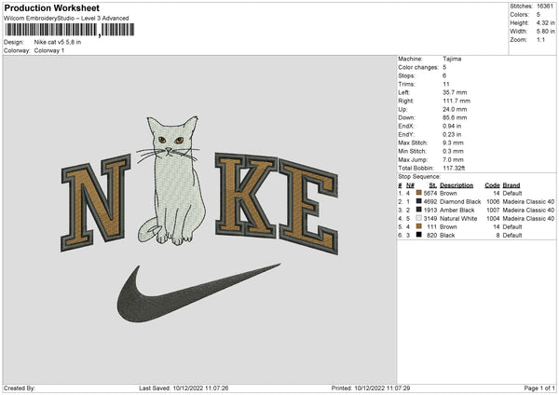Click the Natural White color swatch
Image resolution: width=559 pixels, height=395 pixels.
[419, 218]
